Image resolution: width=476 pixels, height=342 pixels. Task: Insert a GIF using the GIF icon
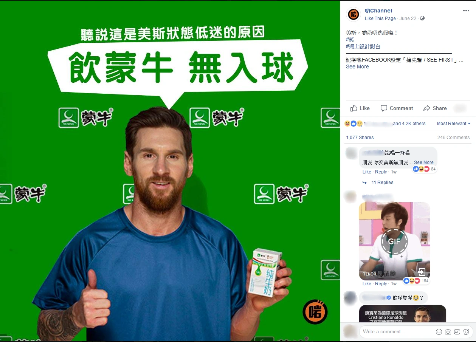tap(457, 332)
